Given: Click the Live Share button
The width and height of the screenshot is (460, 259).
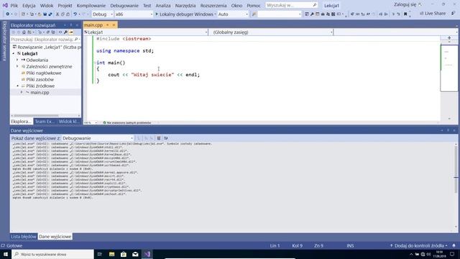Looking at the screenshot, I should pyautogui.click(x=433, y=14).
